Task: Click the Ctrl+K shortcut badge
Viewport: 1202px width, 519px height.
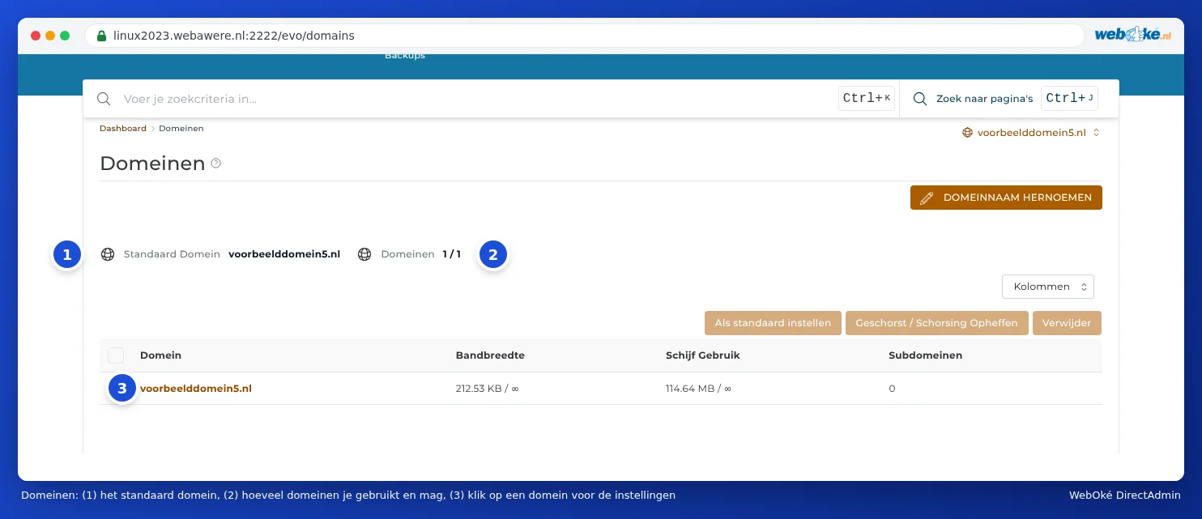Action: (x=867, y=99)
